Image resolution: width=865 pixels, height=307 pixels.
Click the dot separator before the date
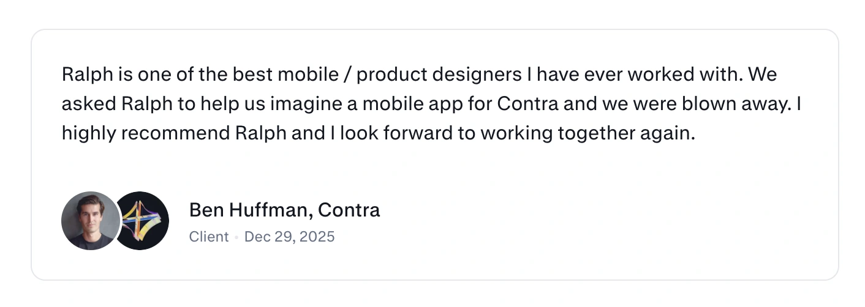point(236,237)
